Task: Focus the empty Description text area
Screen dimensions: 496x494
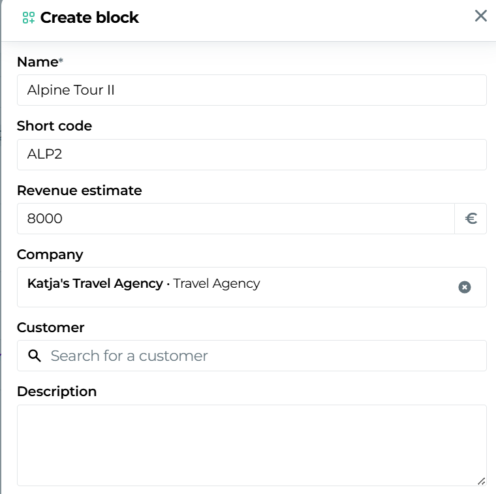Action: point(251,445)
